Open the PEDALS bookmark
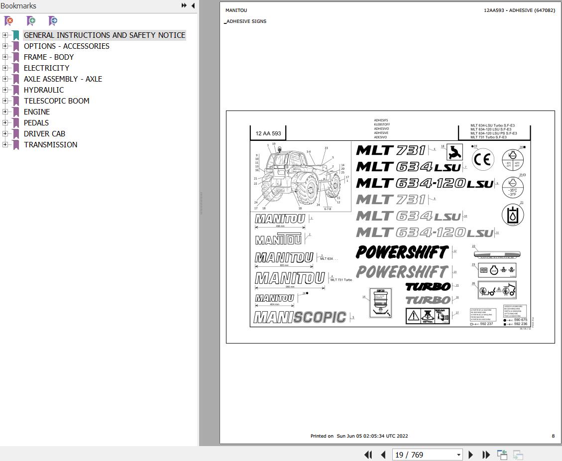Image resolution: width=562 pixels, height=461 pixels. coord(36,122)
